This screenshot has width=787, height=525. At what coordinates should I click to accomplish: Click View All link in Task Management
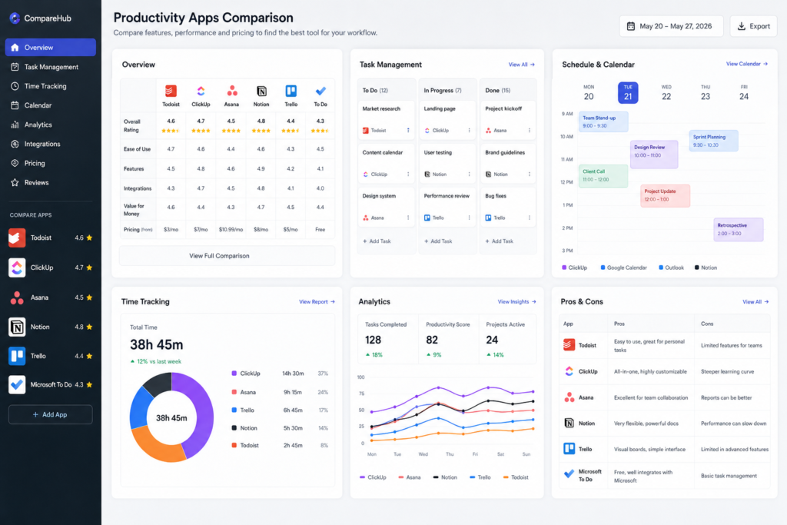(x=522, y=65)
